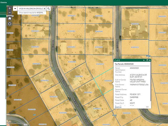Find my location with the locate icon
The width and height of the screenshot is (168, 126).
10,24
